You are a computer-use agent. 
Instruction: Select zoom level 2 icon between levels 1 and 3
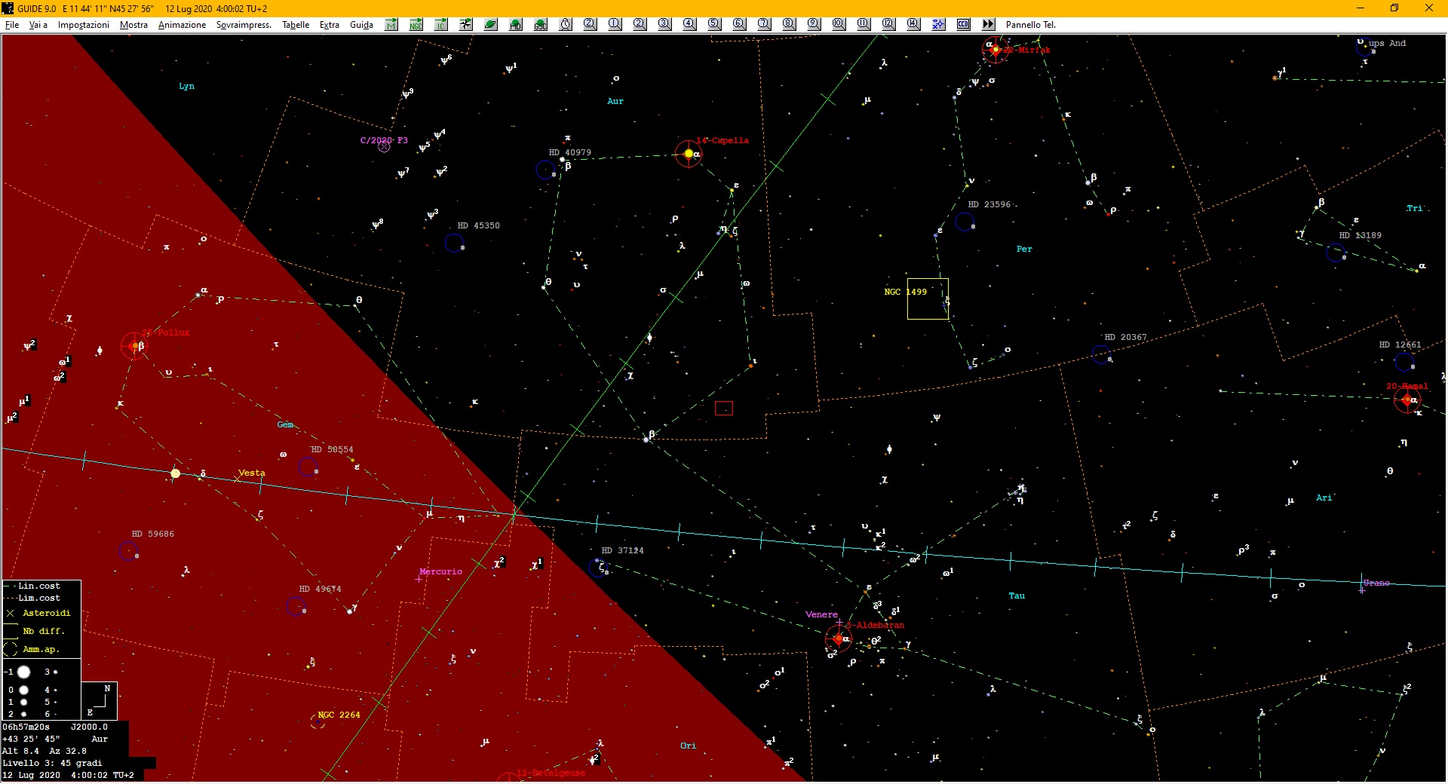pyautogui.click(x=640, y=24)
